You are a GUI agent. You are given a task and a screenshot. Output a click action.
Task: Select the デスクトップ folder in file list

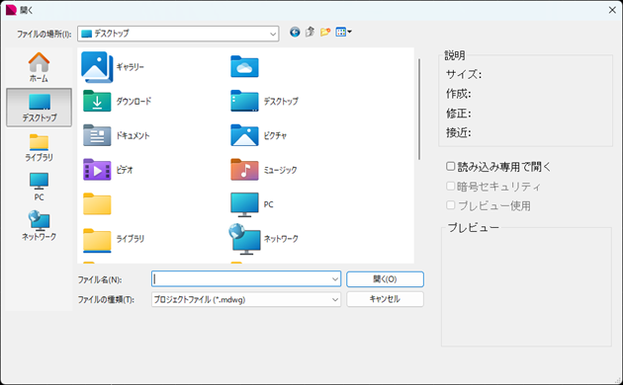click(265, 101)
